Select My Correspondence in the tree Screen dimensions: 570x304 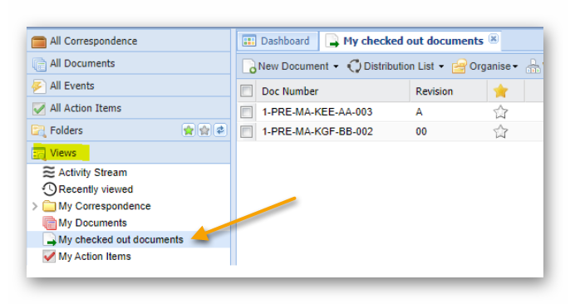[x=105, y=206]
